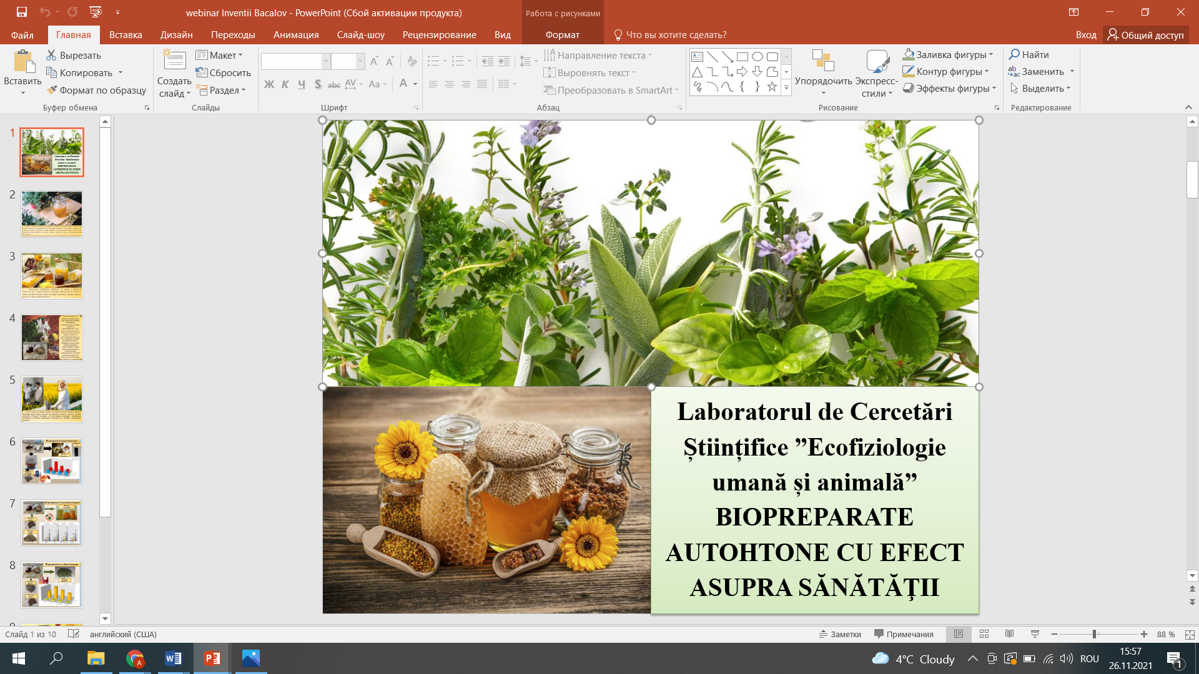This screenshot has width=1199, height=674.
Task: Select the star shape in shapes gallery
Action: (x=772, y=87)
